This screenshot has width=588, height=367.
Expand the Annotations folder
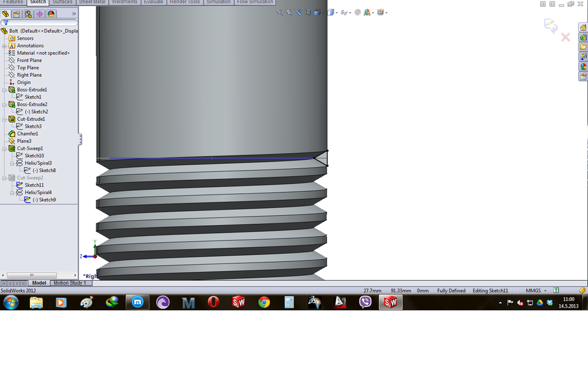pyautogui.click(x=5, y=45)
